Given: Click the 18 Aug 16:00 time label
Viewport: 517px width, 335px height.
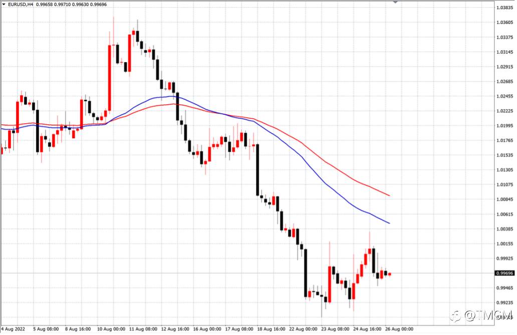Looking at the screenshot, I should [271, 329].
